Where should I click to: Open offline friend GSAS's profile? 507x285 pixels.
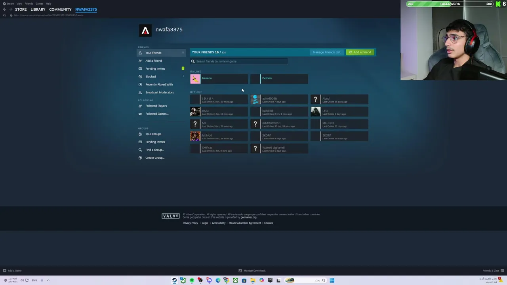tap(219, 112)
